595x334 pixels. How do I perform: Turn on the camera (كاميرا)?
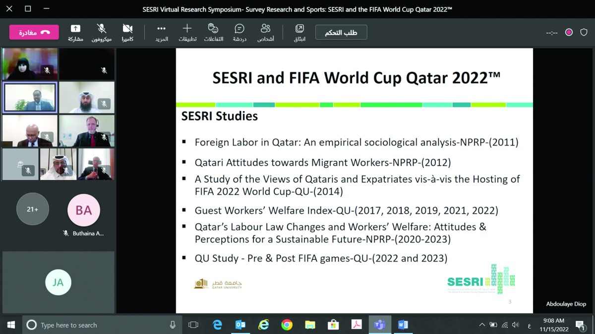127,32
